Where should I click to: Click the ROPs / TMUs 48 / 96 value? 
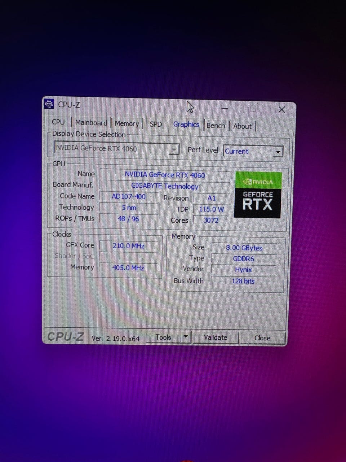point(129,219)
